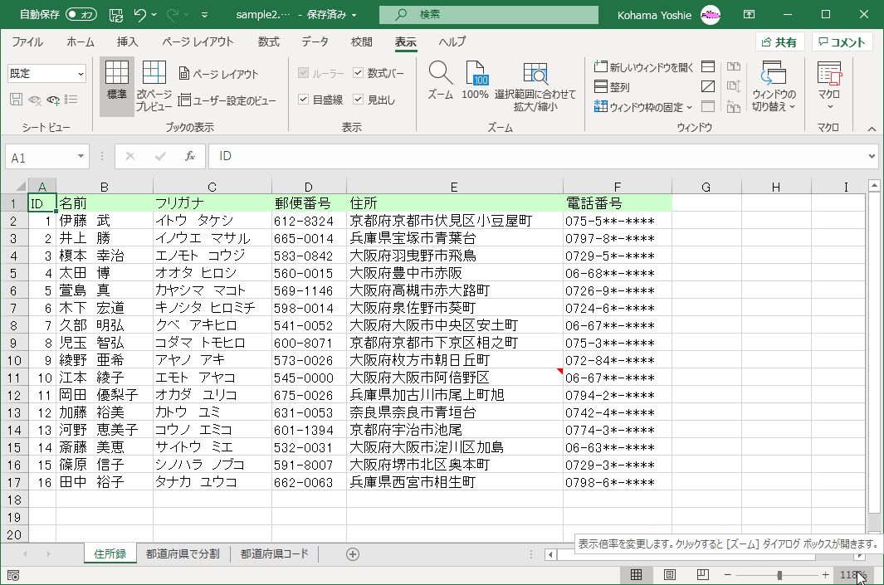
Task: Select cell with postal code 612-8324
Action: point(309,221)
